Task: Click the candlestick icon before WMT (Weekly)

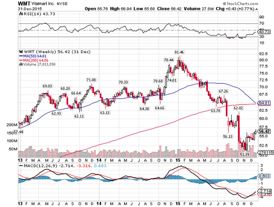Action: click(x=21, y=52)
